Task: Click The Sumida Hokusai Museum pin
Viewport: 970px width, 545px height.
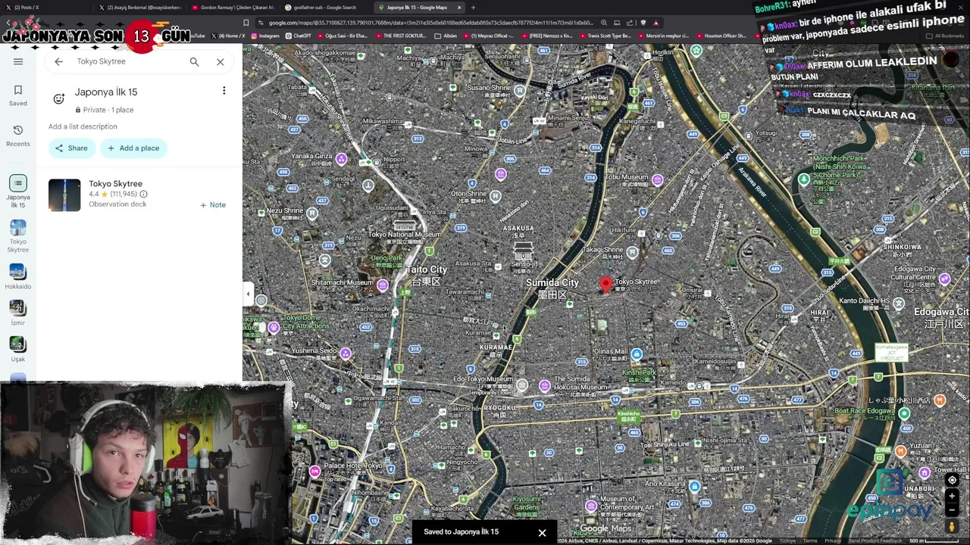Action: click(x=545, y=386)
